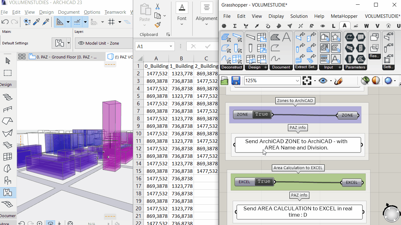Save Grasshopper document with floppy icon
The width and height of the screenshot is (401, 225).
click(x=236, y=81)
